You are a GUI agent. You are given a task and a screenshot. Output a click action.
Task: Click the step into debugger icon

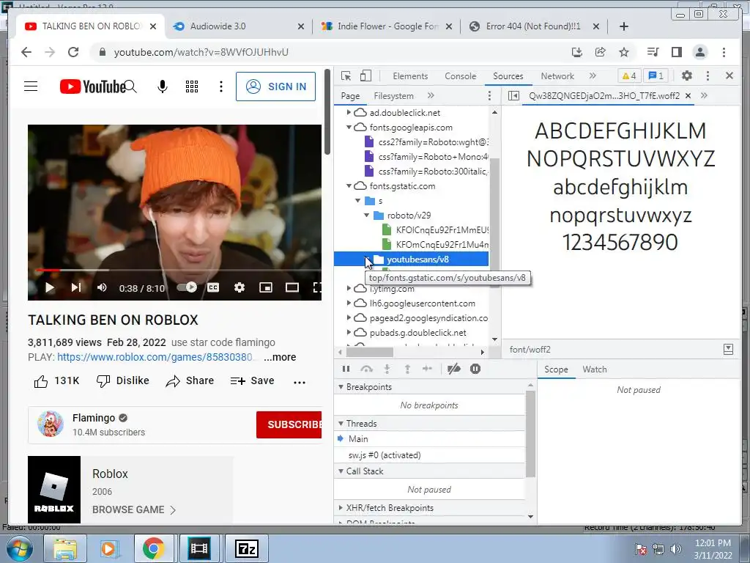point(387,369)
